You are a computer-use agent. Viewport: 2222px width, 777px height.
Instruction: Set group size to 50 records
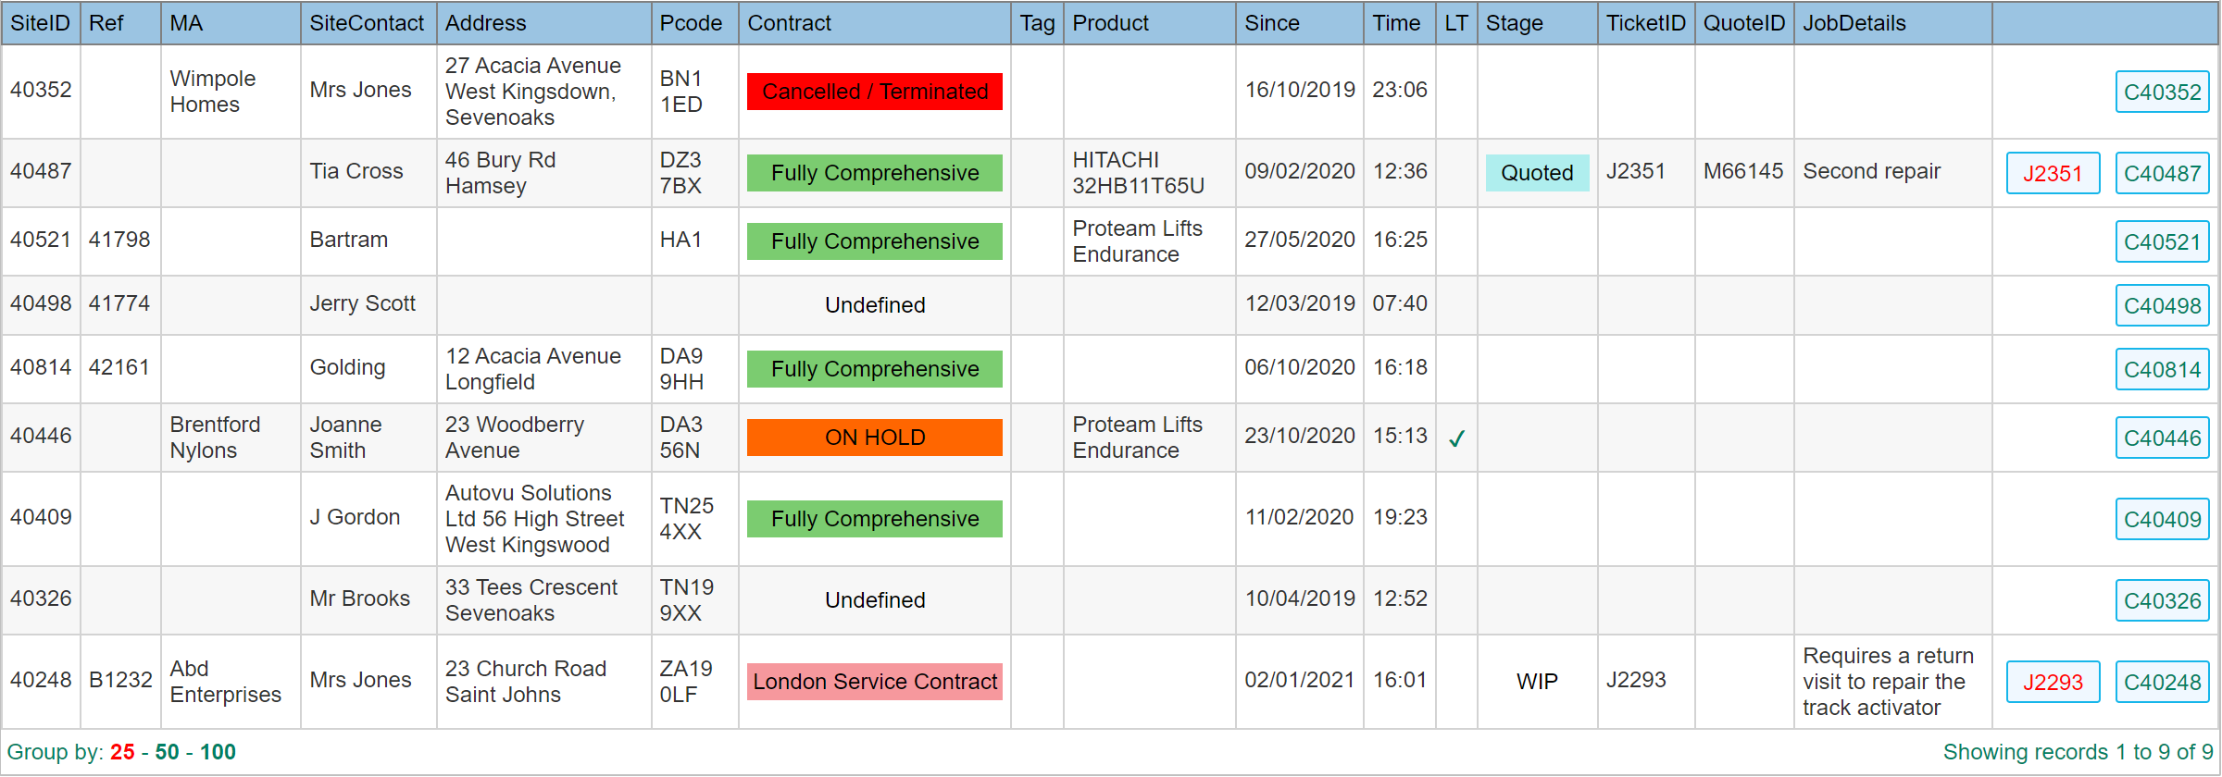pos(167,752)
